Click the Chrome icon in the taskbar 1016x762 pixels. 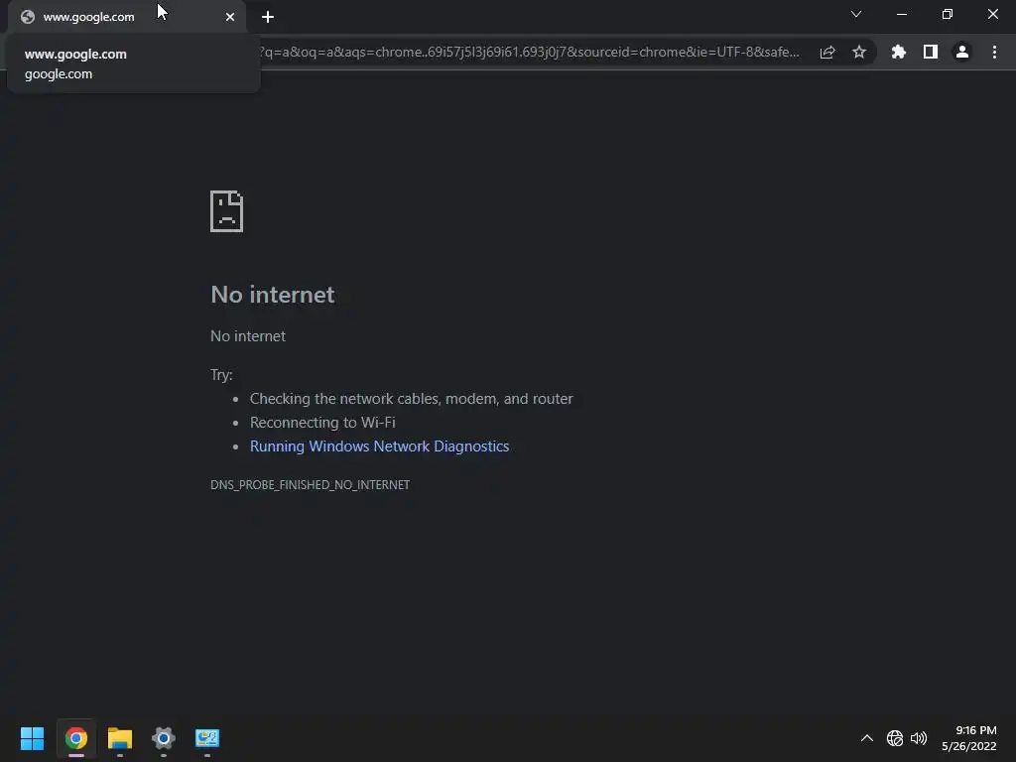(x=75, y=738)
